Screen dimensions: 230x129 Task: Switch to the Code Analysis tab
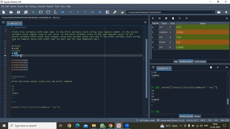click(x=200, y=62)
